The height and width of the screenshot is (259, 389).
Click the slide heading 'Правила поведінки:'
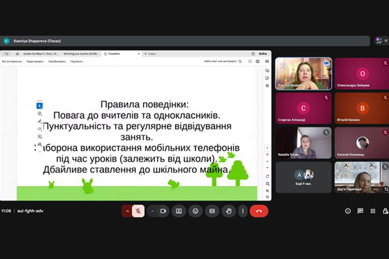[144, 104]
